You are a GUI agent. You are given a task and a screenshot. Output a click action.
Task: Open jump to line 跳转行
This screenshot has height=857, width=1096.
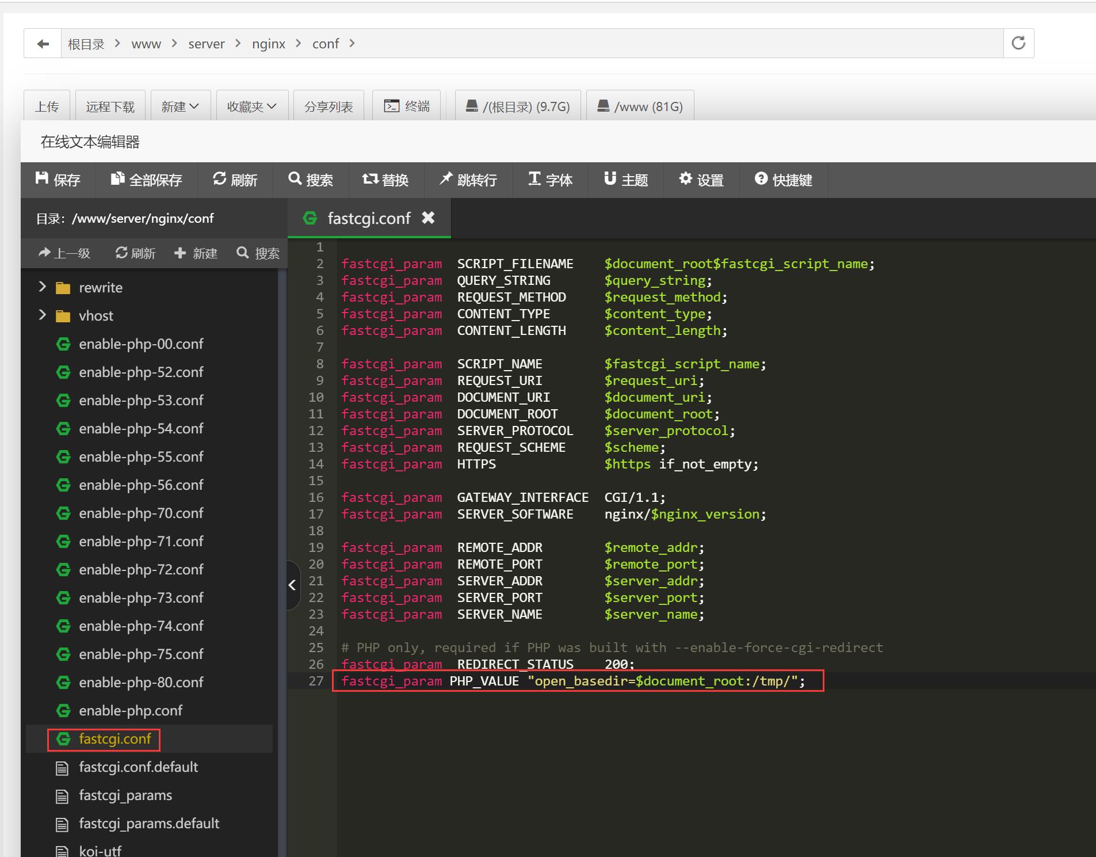tap(468, 180)
